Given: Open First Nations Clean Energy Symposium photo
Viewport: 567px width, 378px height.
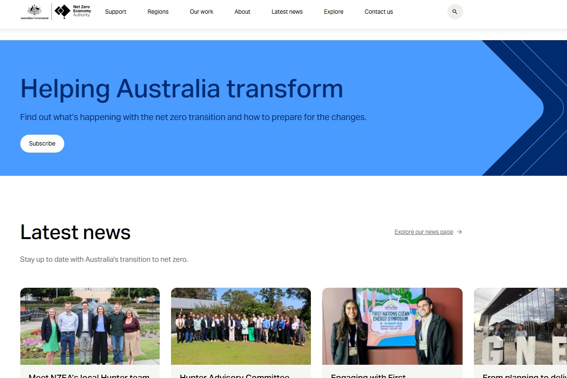Looking at the screenshot, I should tap(392, 326).
